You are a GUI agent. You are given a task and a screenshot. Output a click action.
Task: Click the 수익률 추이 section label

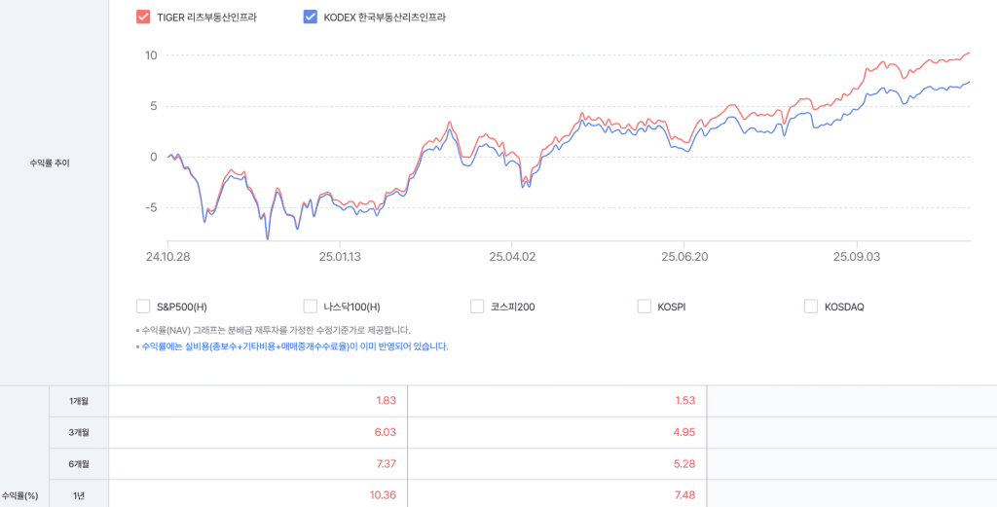click(x=50, y=163)
